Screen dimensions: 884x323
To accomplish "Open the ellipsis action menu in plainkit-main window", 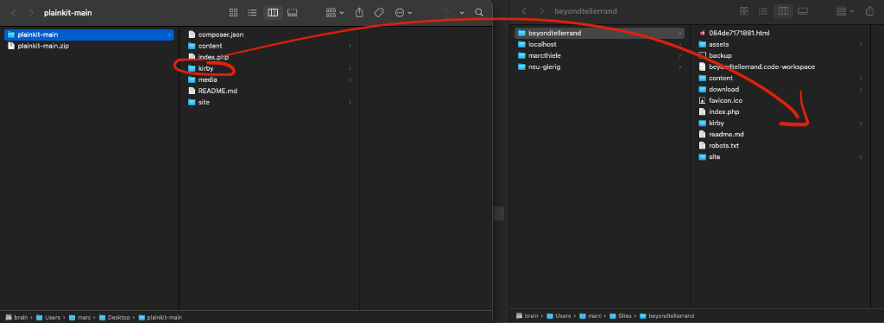I will [403, 12].
